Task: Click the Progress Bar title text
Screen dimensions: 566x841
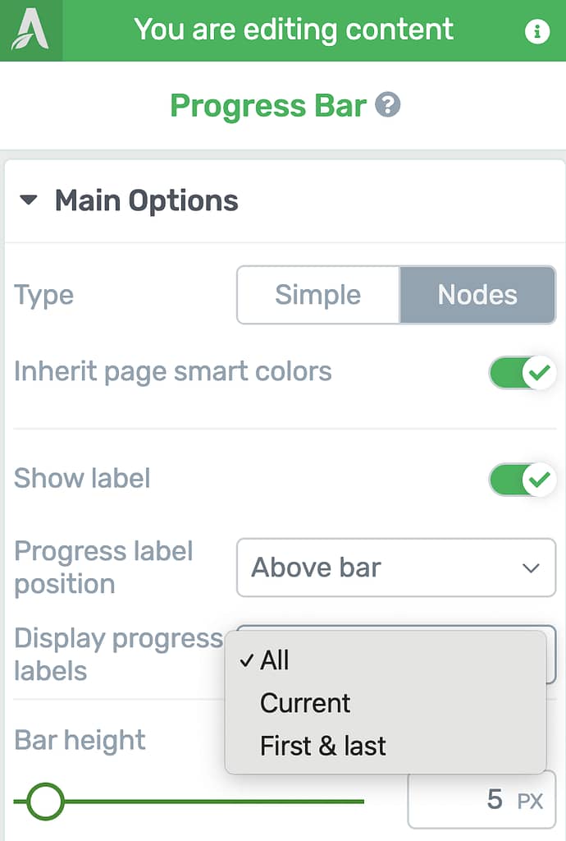Action: [x=268, y=106]
